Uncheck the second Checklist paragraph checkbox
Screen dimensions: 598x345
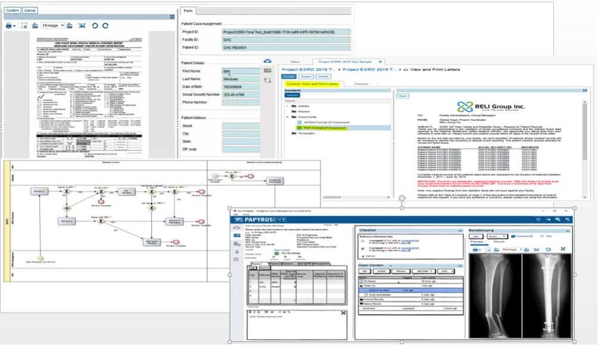tap(362, 250)
